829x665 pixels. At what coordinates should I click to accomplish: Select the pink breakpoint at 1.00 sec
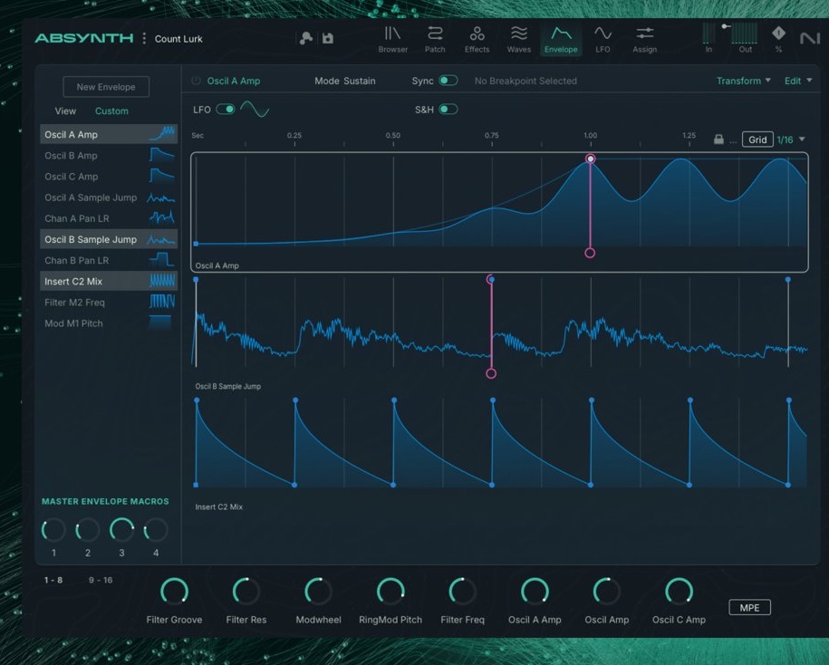tap(590, 159)
